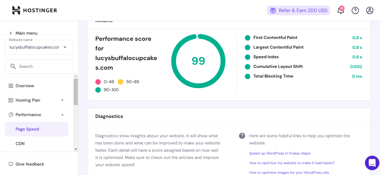Click the green 90-100 legend swatch

coord(98,90)
